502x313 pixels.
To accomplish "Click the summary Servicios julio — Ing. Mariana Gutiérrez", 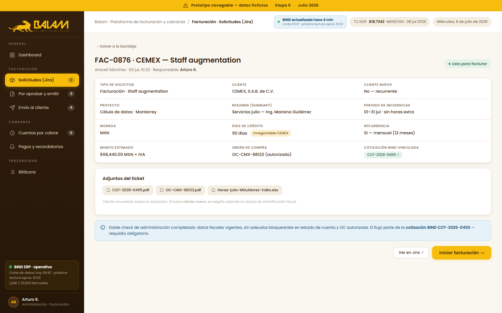I will [x=272, y=112].
